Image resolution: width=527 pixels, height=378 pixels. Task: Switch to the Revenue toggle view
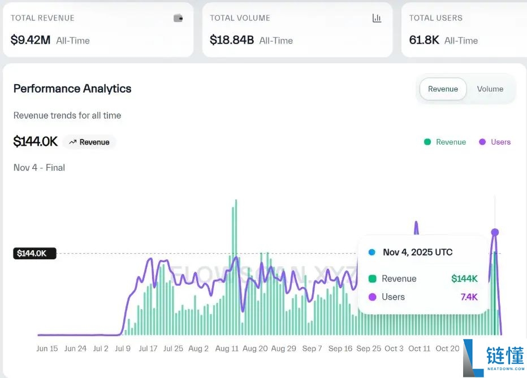443,89
